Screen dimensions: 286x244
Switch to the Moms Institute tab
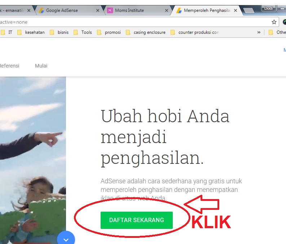[x=138, y=10]
